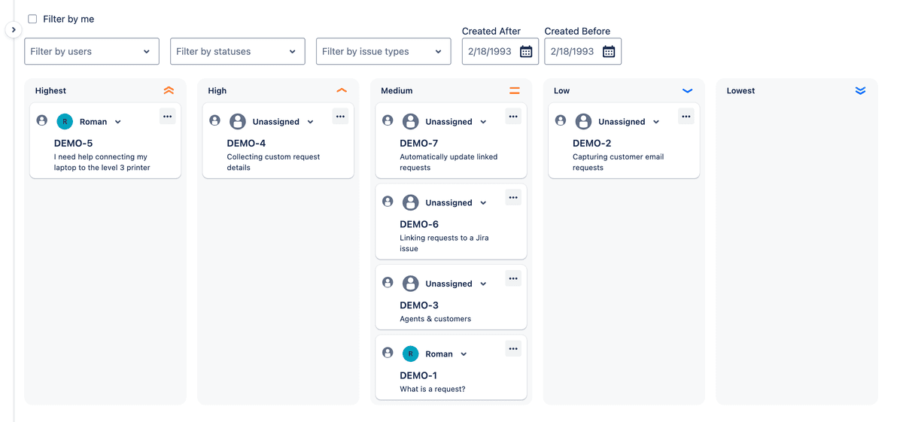Click "Automatically update linked requests" text

[449, 162]
